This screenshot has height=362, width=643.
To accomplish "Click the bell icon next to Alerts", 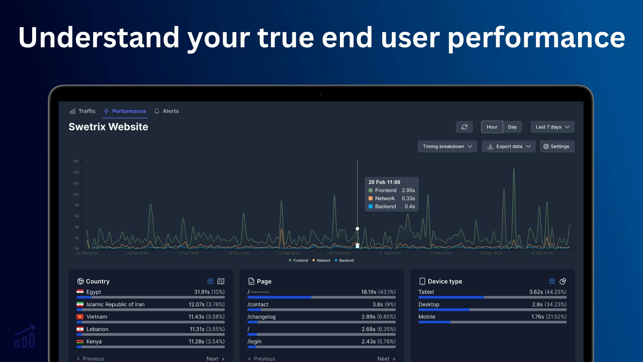I will tap(156, 111).
